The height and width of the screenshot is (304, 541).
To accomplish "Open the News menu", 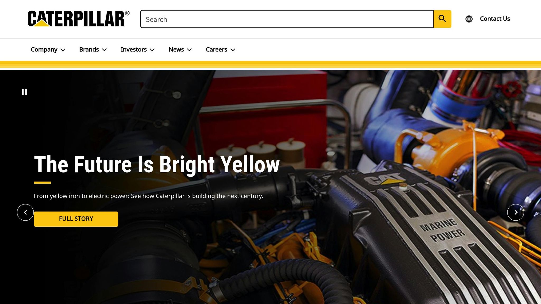I will pyautogui.click(x=176, y=50).
